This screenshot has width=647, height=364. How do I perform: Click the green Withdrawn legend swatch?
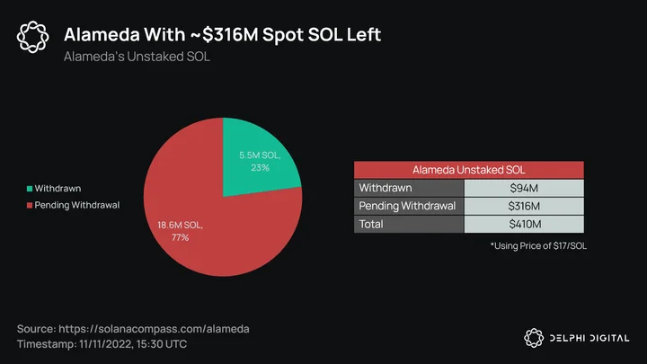pos(30,189)
